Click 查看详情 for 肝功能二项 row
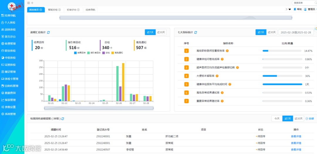Image resolution: width=317 pixels, height=154 pixels. pyautogui.click(x=296, y=136)
